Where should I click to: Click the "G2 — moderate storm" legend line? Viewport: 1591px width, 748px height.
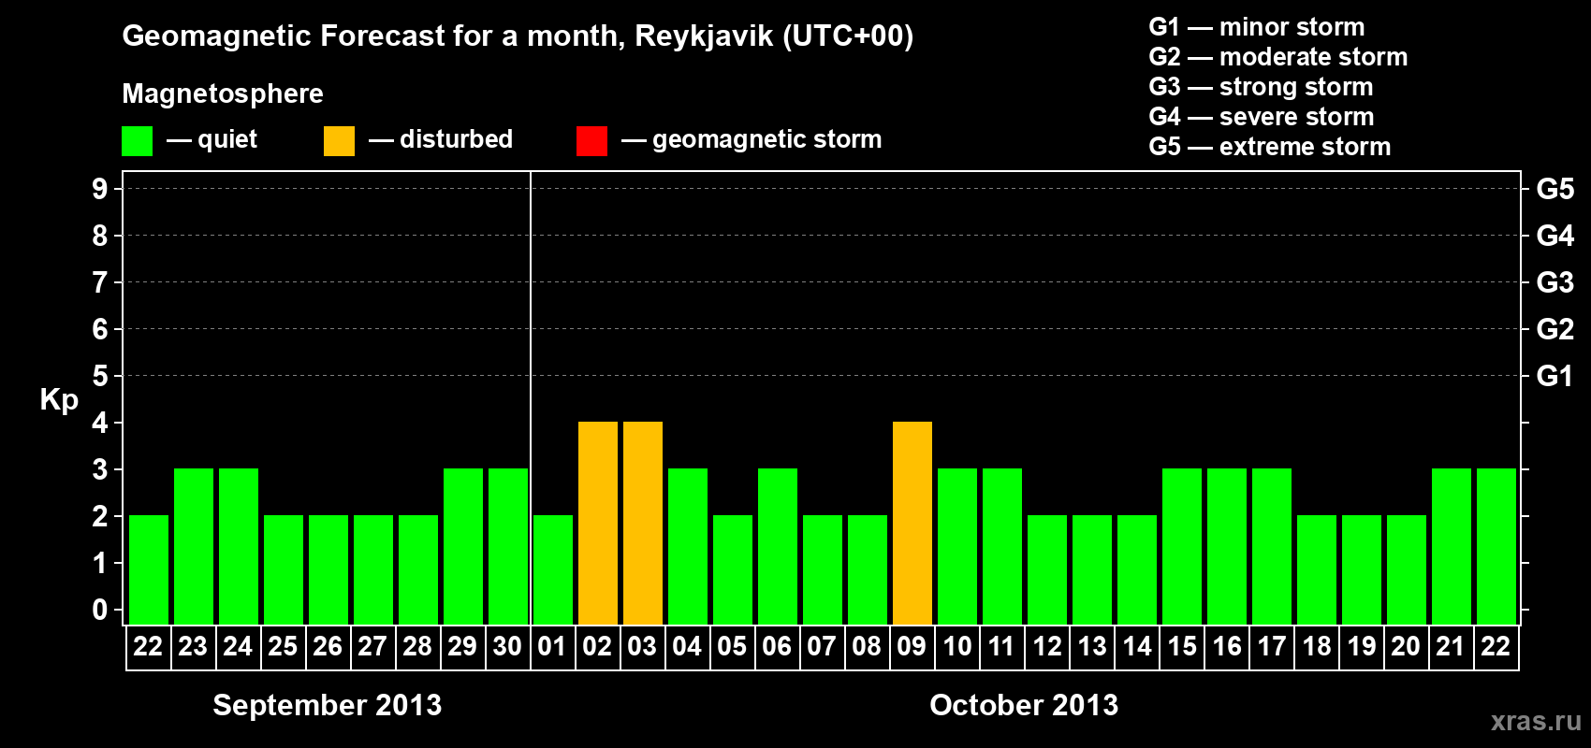pyautogui.click(x=1278, y=57)
